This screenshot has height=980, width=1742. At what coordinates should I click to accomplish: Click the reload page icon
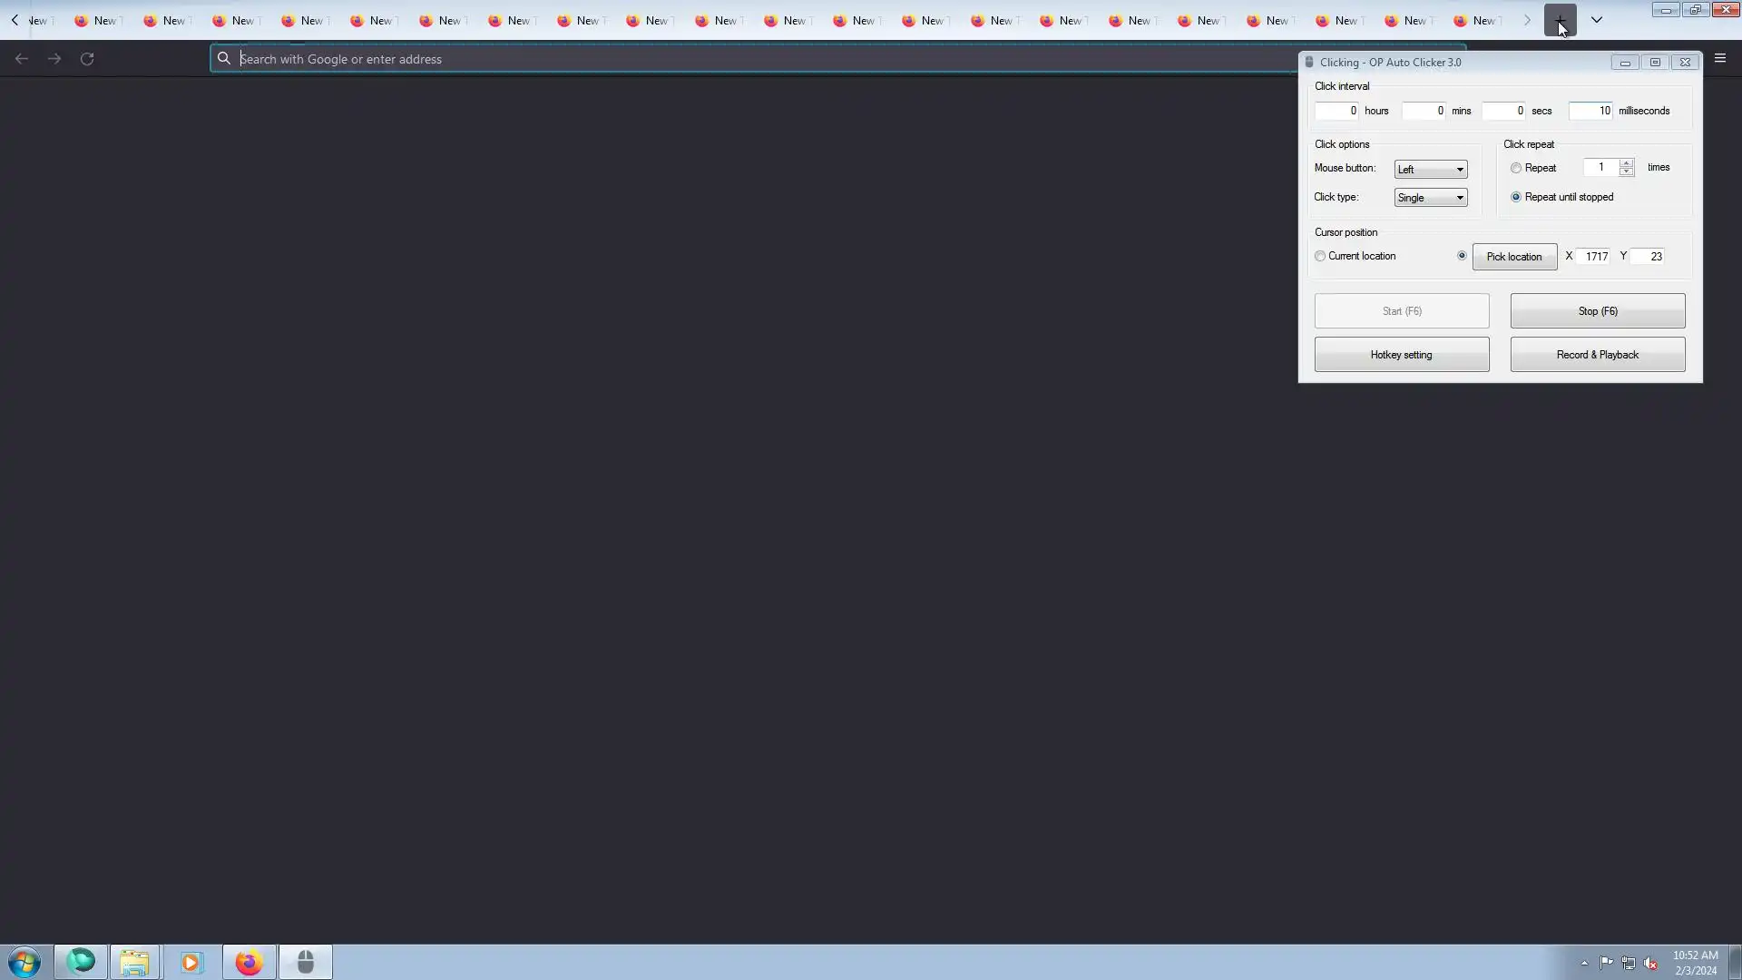pyautogui.click(x=87, y=59)
